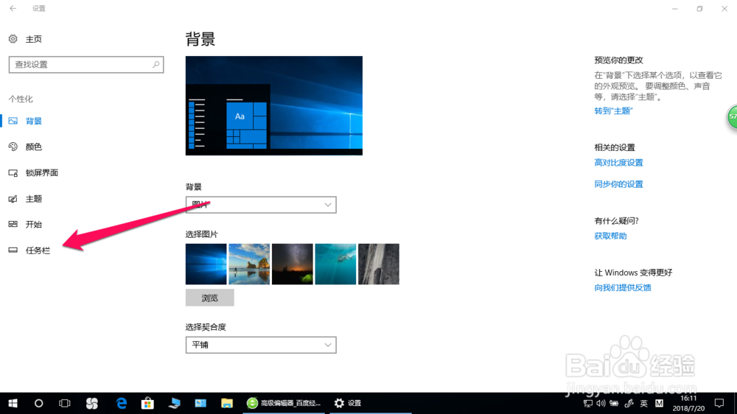Choose the Windows blue wallpaper thumbnail
Screen dimensions: 737x414
[x=206, y=264]
